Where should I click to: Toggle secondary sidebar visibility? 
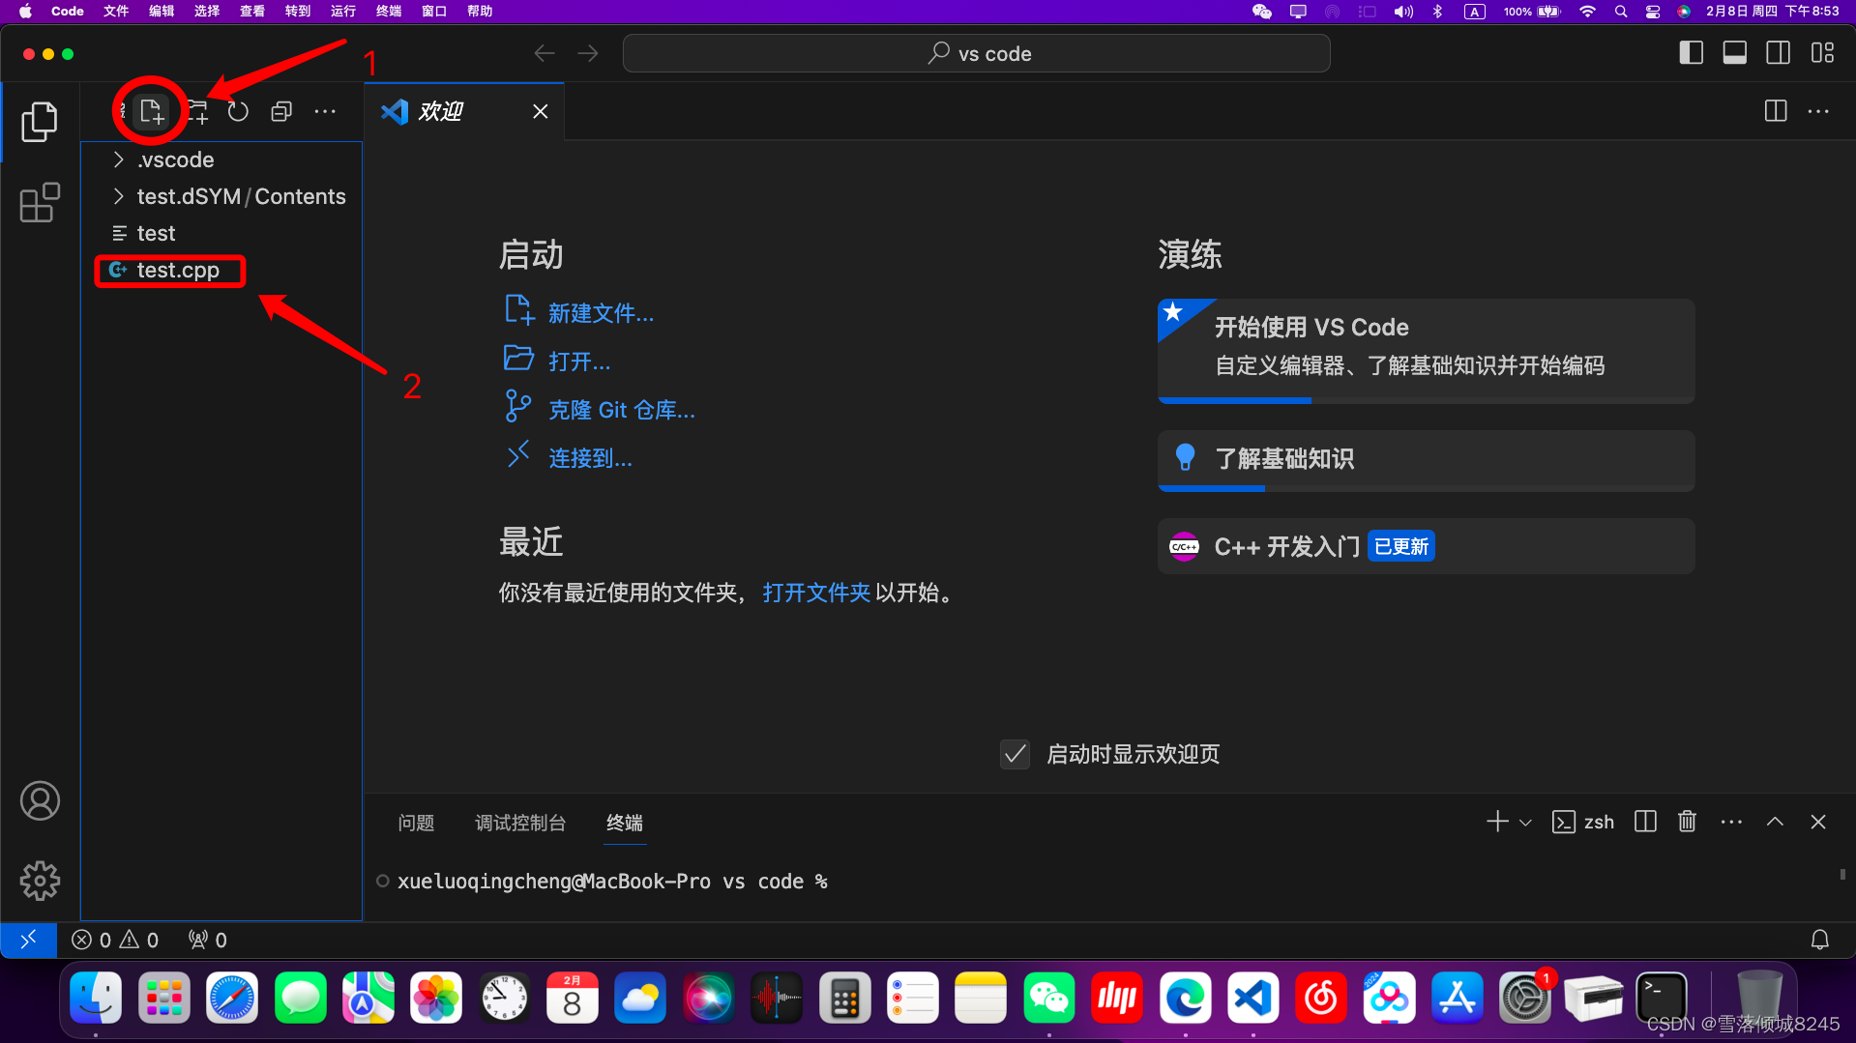pos(1778,53)
